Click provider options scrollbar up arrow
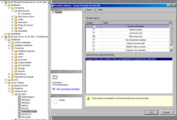 (x=171, y=23)
